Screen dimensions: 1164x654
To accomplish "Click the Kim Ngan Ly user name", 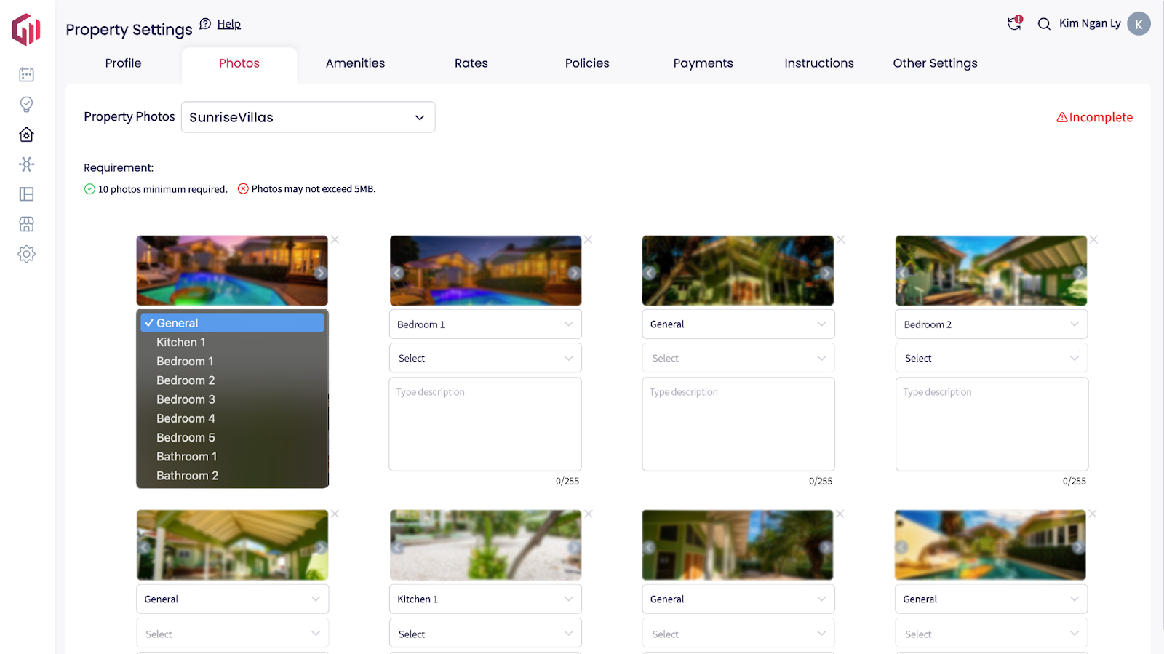I will click(x=1090, y=23).
